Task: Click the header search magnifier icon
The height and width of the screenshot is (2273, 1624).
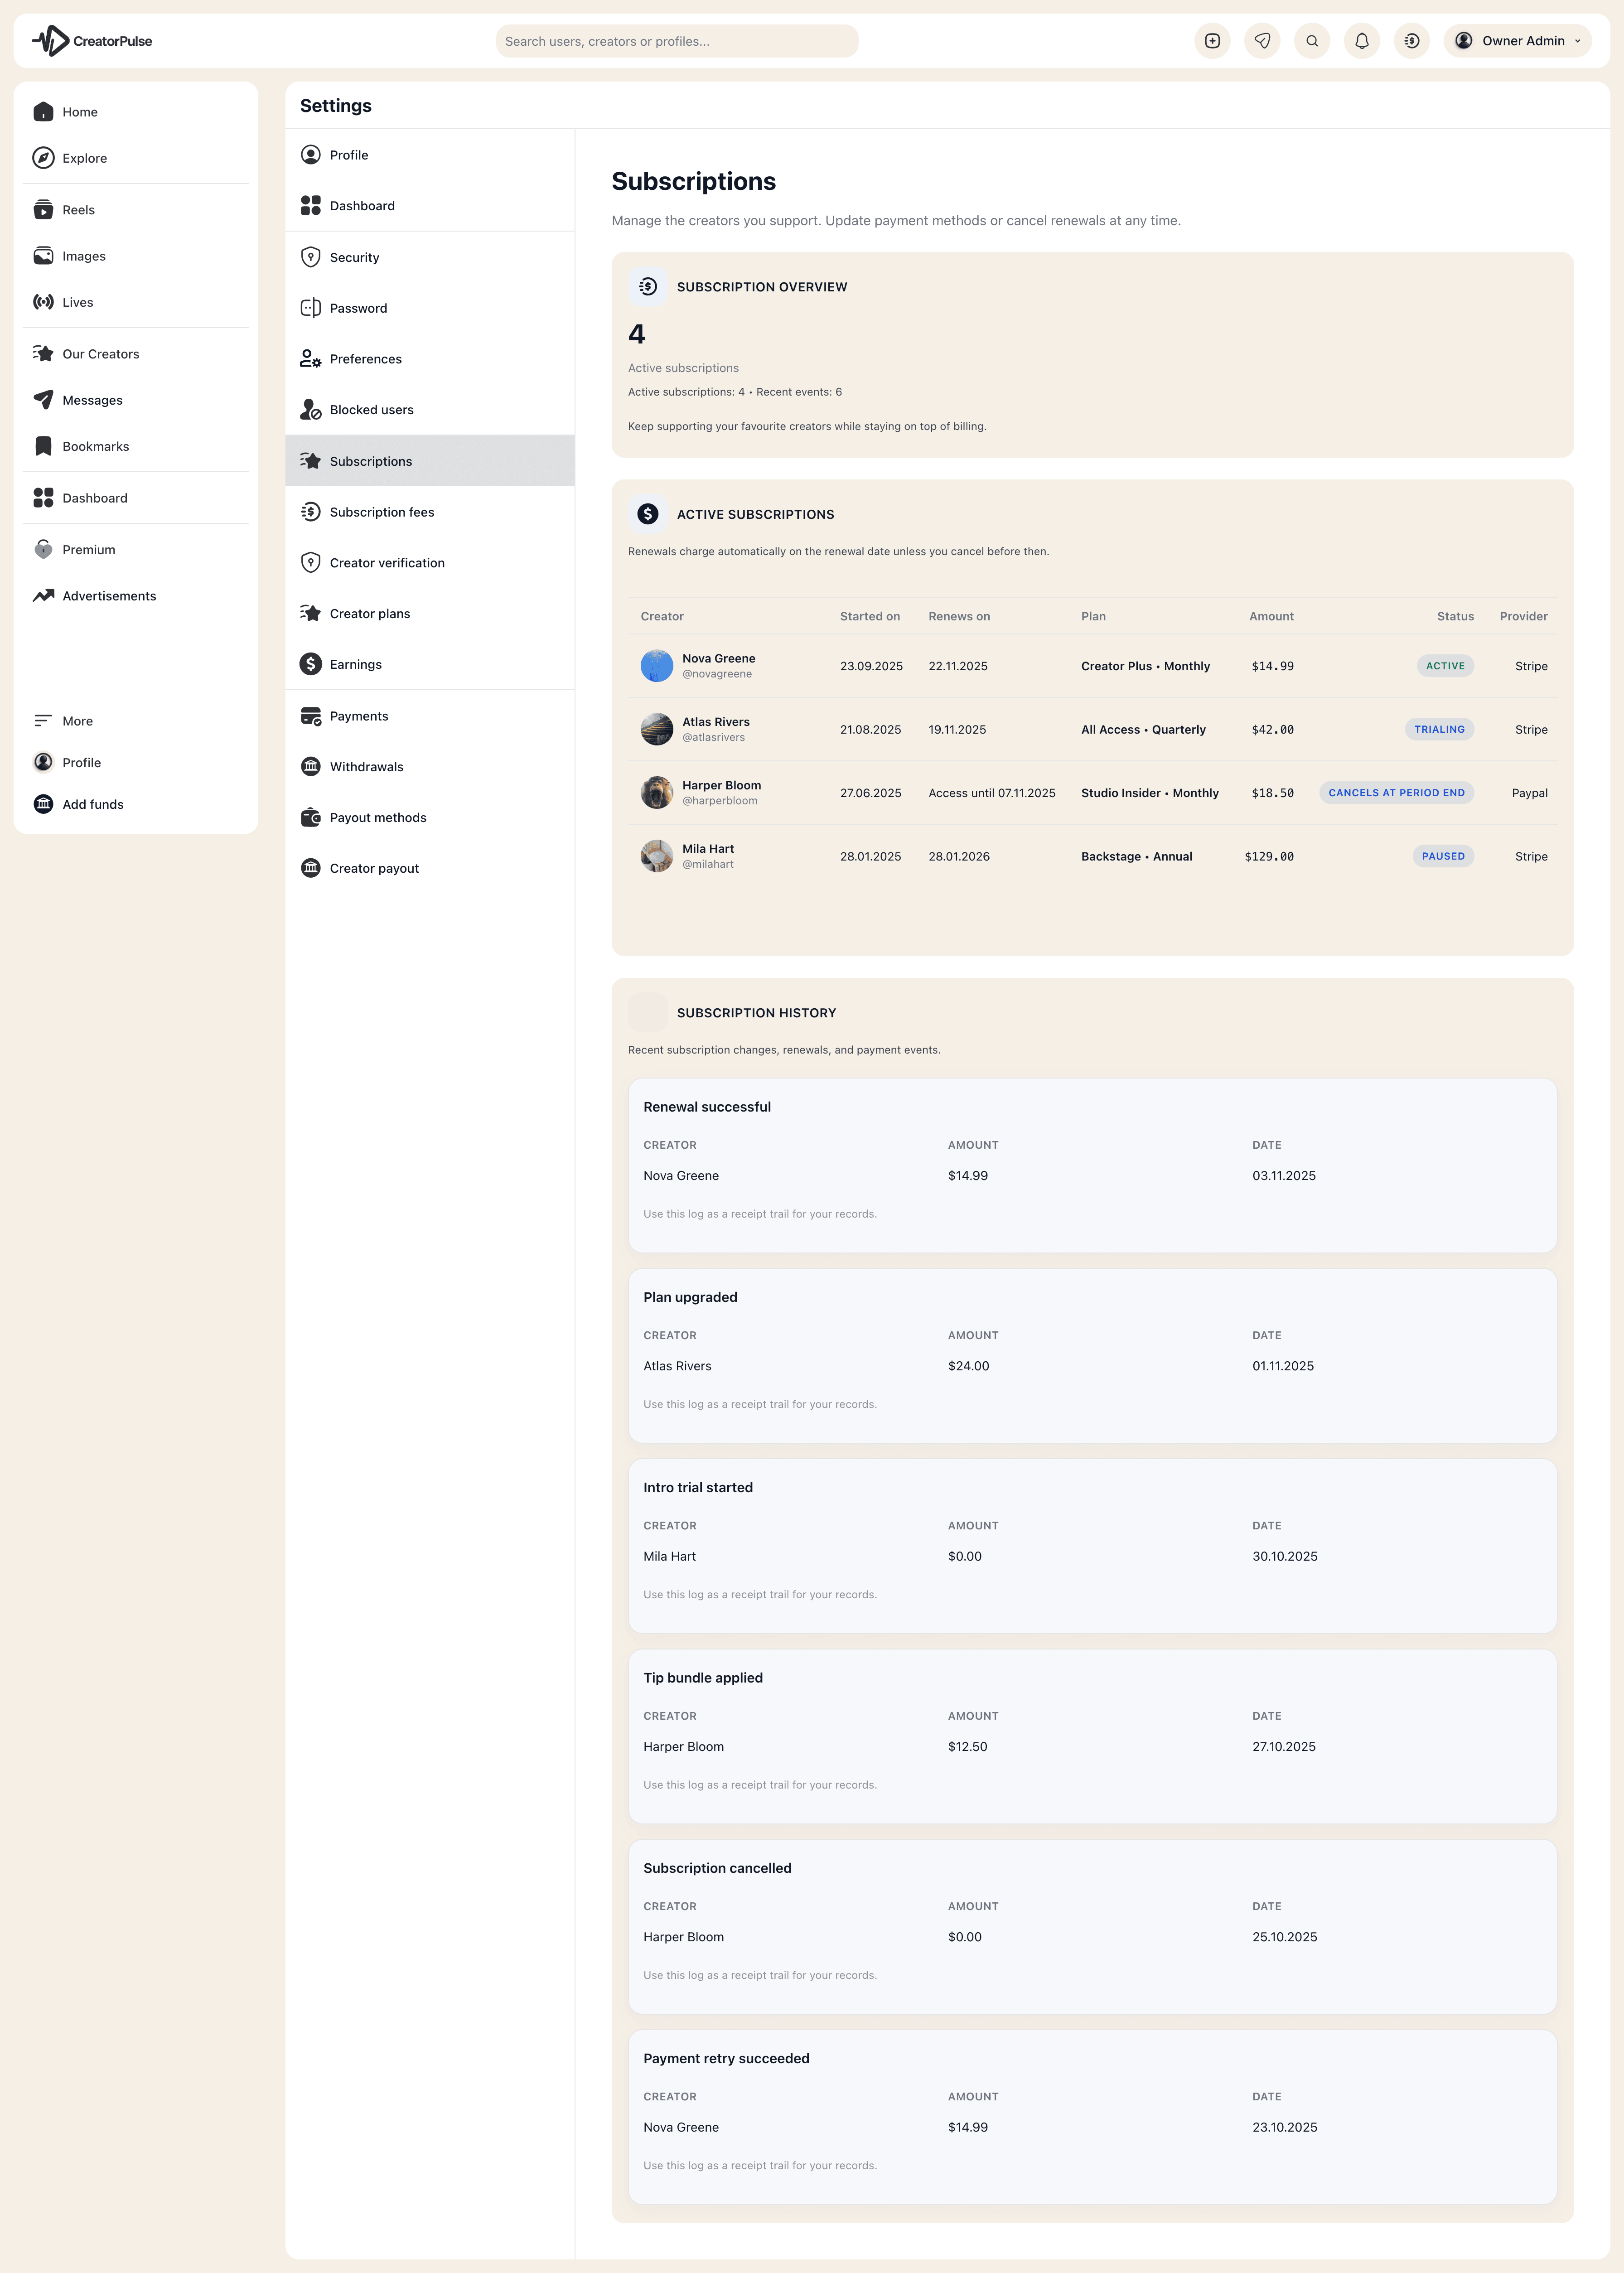Action: (x=1312, y=41)
